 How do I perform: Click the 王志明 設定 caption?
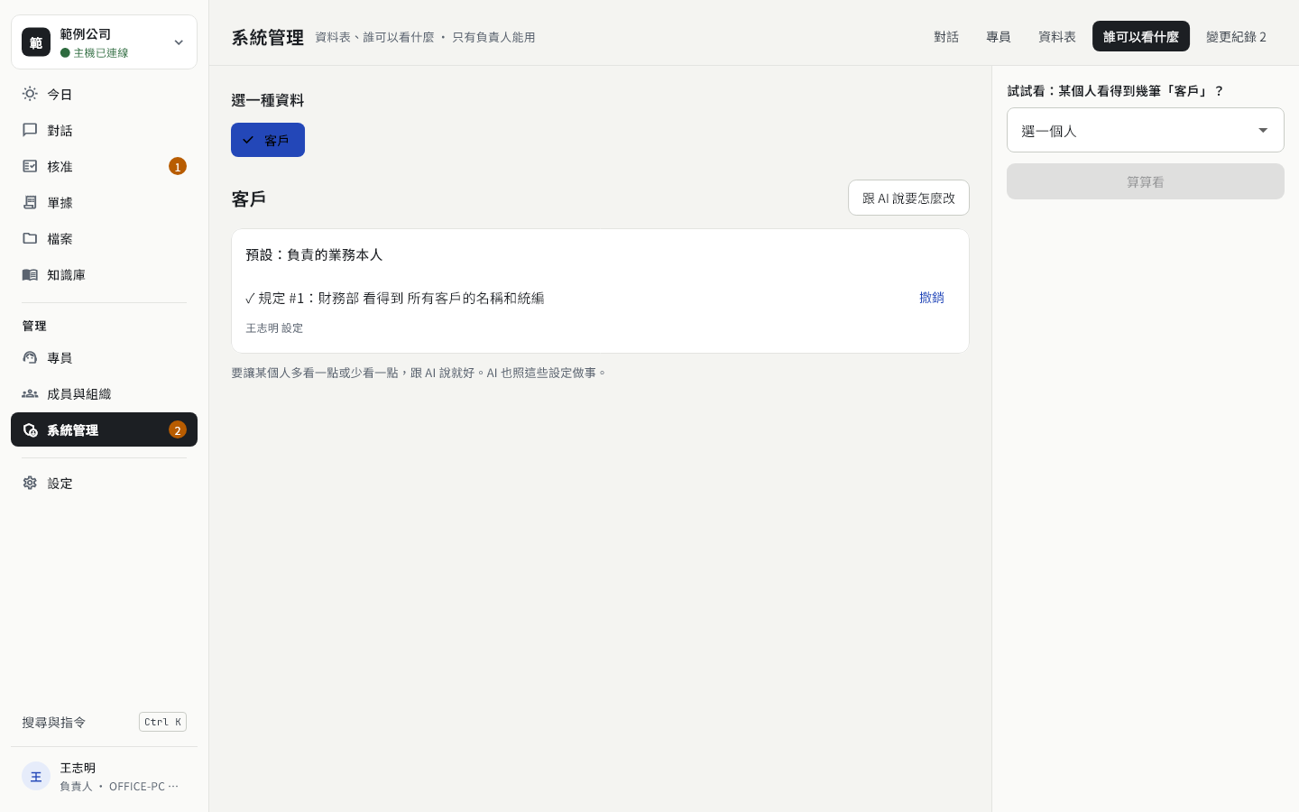point(274,328)
